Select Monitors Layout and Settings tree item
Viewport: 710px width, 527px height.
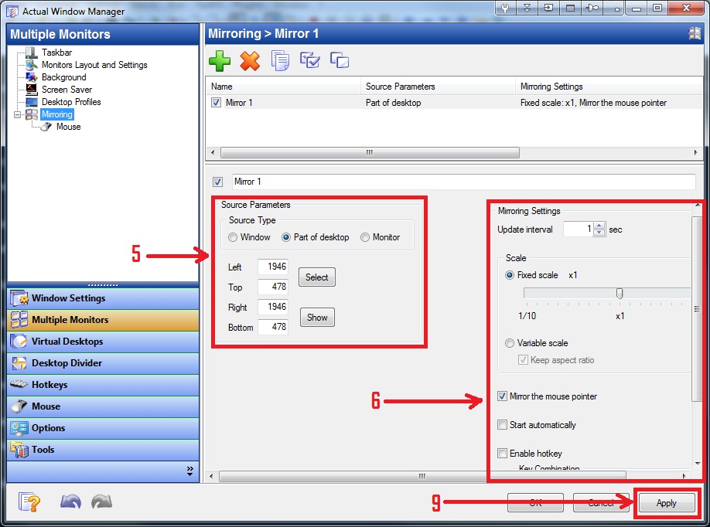point(94,65)
